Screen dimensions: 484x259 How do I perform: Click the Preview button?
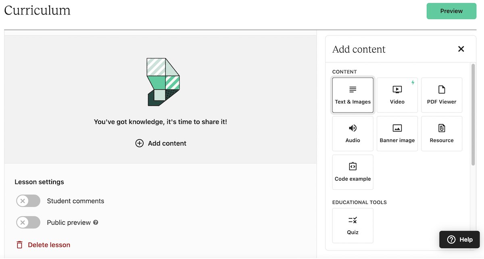click(451, 11)
